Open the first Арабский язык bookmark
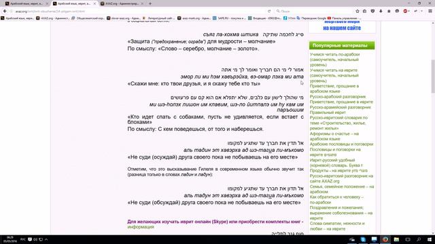This screenshot has height=244, width=435. click(x=17, y=18)
